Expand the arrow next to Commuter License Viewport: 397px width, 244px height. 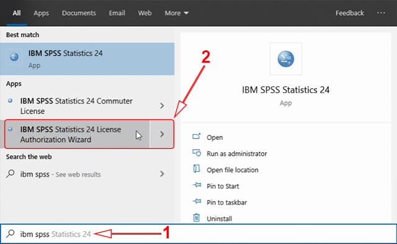coord(162,106)
